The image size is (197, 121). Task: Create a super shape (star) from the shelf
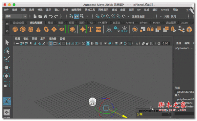[83, 30]
